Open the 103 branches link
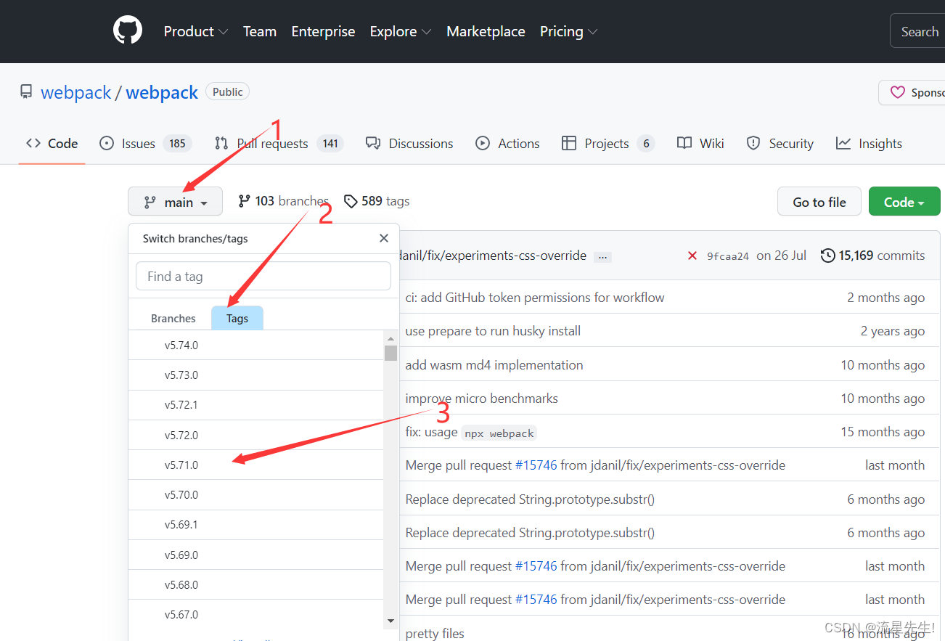 click(283, 201)
